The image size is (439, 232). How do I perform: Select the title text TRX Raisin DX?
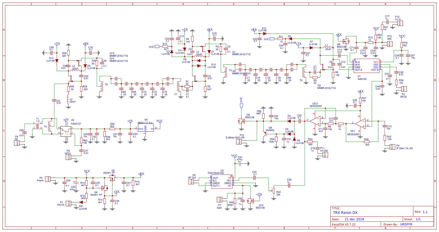click(345, 213)
